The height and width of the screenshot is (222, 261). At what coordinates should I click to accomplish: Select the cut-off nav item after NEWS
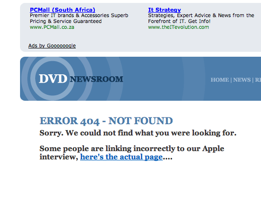258,80
